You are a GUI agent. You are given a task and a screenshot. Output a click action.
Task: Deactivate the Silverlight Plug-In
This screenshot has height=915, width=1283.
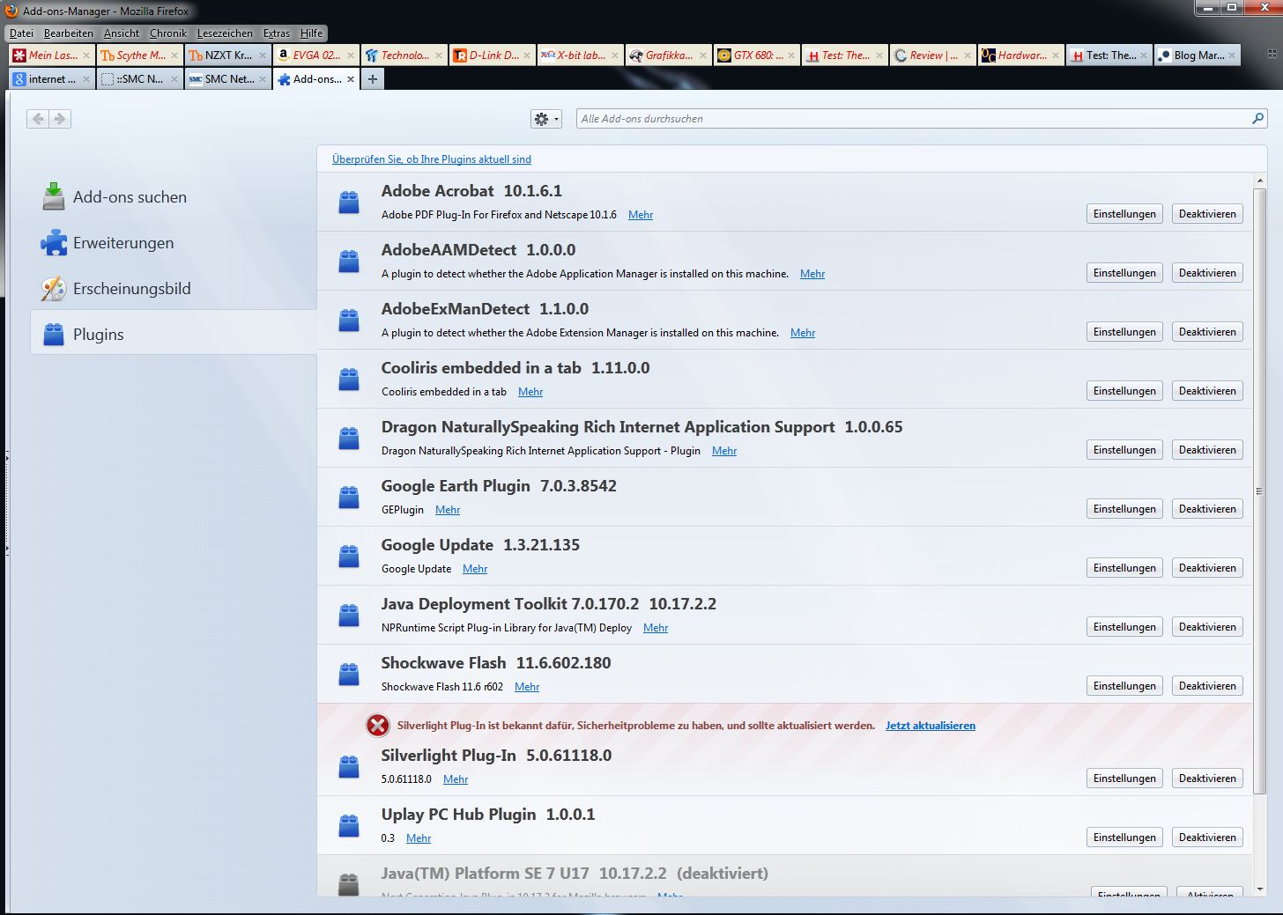tap(1206, 778)
